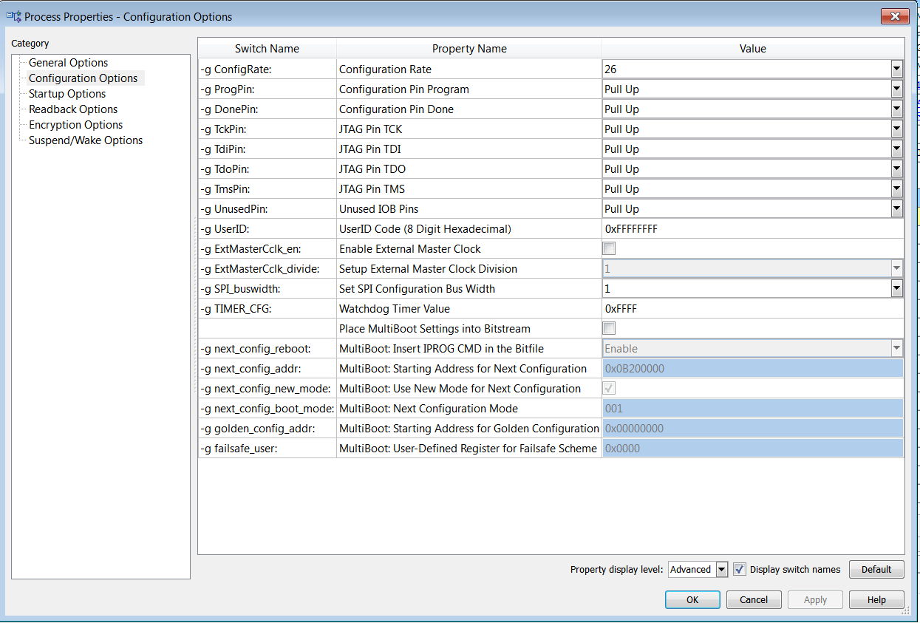
Task: Click 'Setup External Master Clock Division' text
Action: pyautogui.click(x=428, y=268)
